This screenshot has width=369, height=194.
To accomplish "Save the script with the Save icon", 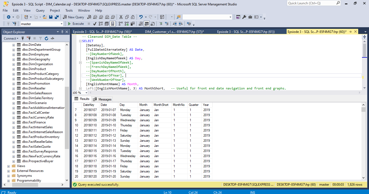I will click(x=51, y=17).
